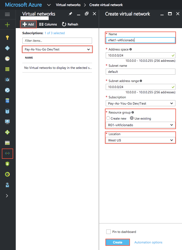Open the yellow key Subscriptions icon
Viewport: 182px width, 250px height.
(7, 38)
